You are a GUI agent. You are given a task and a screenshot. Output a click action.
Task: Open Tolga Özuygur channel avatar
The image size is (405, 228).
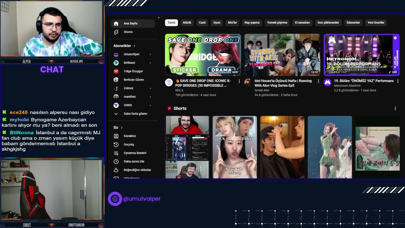(x=116, y=71)
